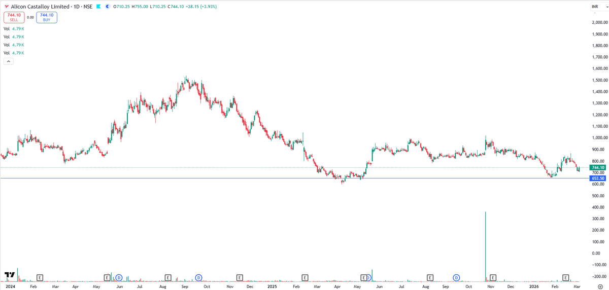Click the H755.00 high price value

[x=141, y=7]
